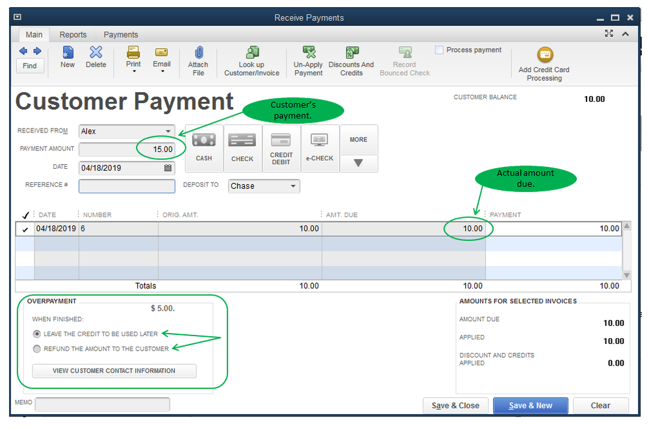Enable the Process payment checkbox
The width and height of the screenshot is (649, 429).
439,50
